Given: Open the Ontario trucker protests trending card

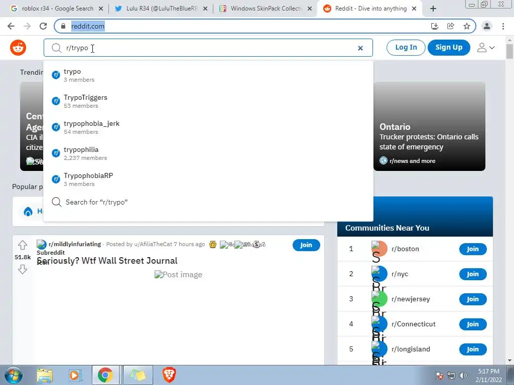Looking at the screenshot, I should tap(430, 126).
